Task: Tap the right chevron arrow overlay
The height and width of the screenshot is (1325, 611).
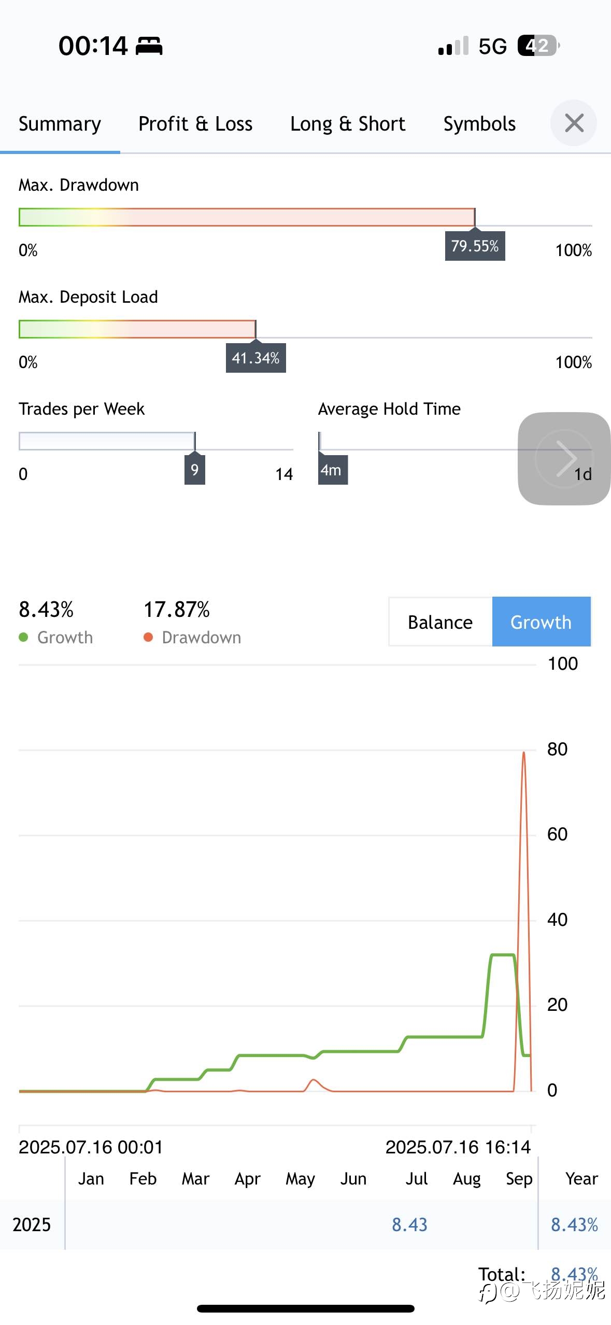Action: coord(564,458)
